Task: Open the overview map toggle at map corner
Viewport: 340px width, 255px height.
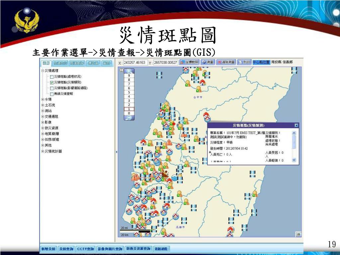Action: click(x=298, y=234)
